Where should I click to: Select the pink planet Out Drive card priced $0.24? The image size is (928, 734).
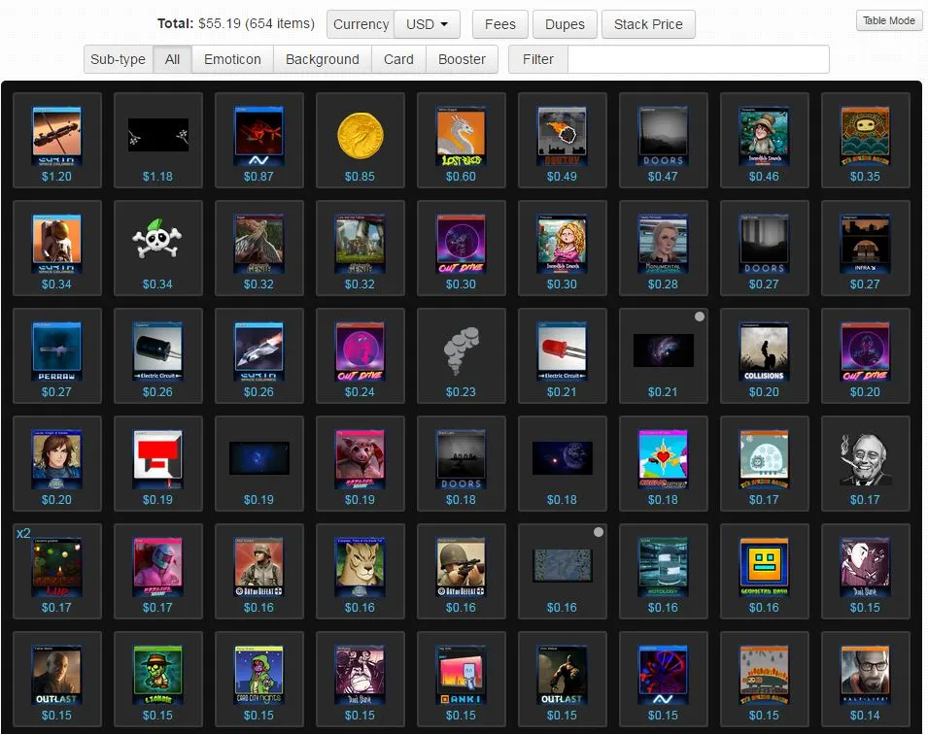(x=361, y=355)
